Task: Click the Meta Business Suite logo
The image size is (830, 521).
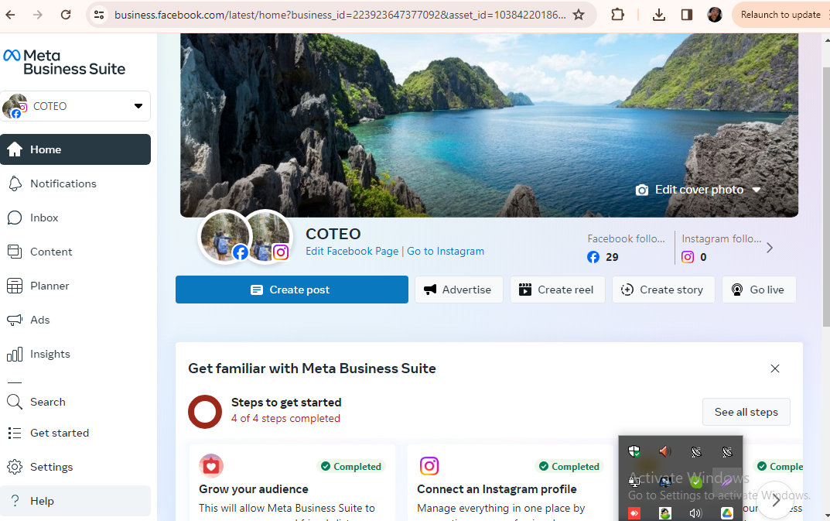Action: [64, 63]
